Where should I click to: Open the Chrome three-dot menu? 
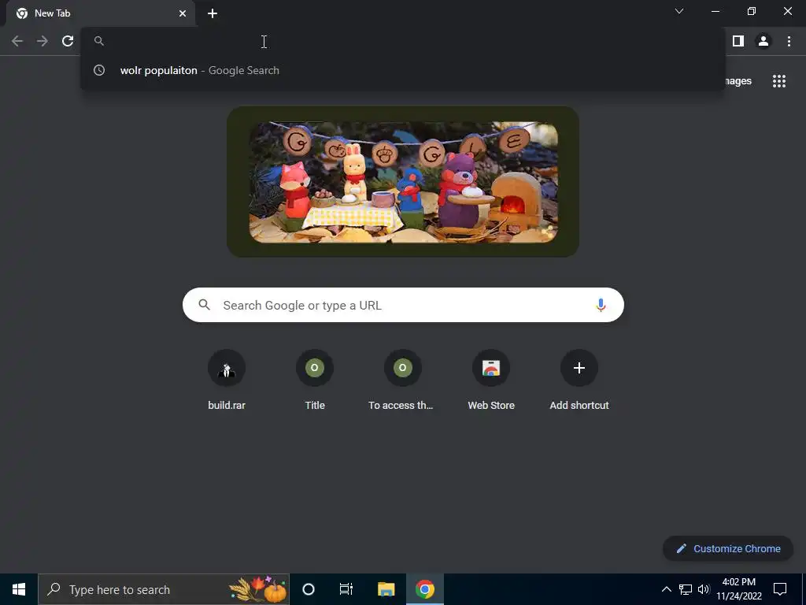(x=789, y=41)
